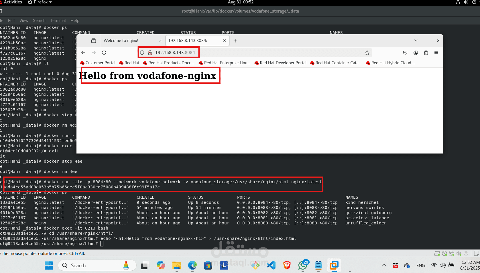This screenshot has width=480, height=273.
Task: Close the 192.168.8.143:8084 tab
Action: [225, 41]
